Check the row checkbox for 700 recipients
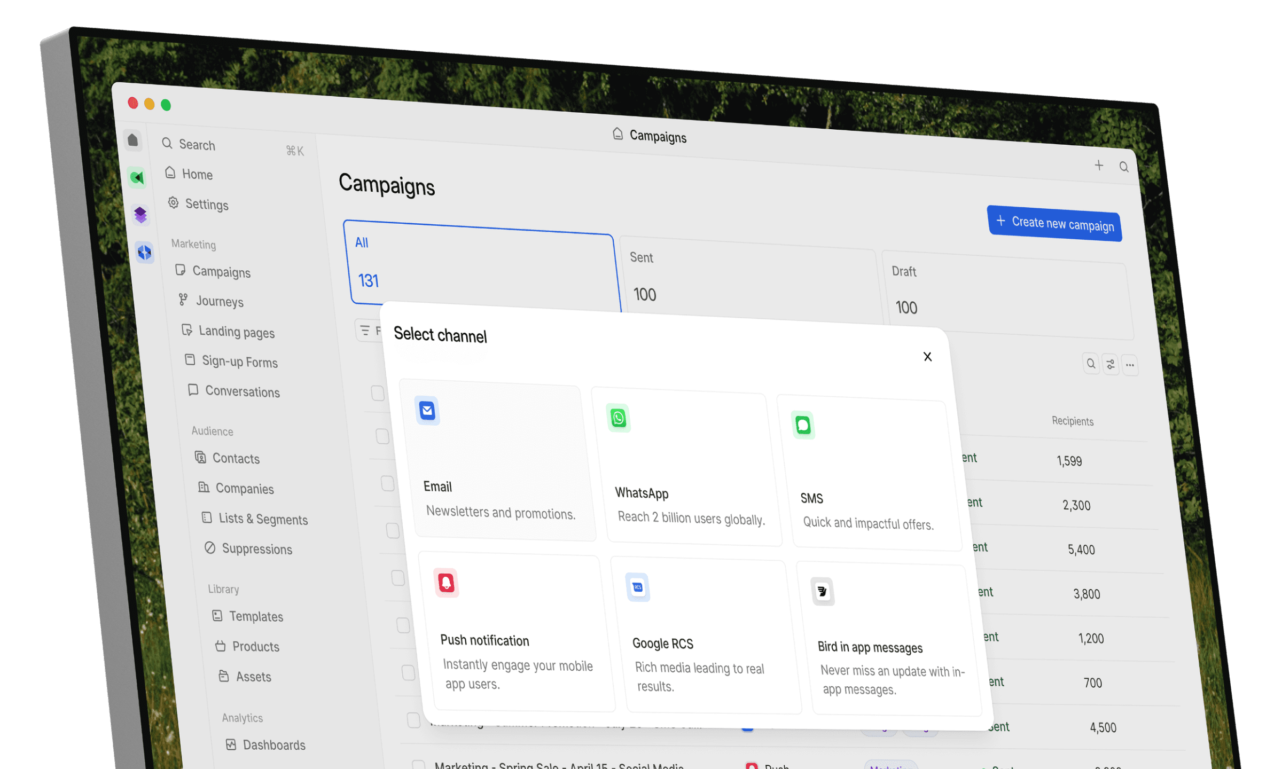 click(408, 672)
